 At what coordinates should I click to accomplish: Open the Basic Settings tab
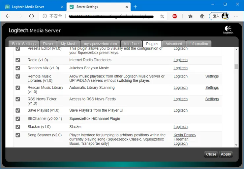point(24,44)
